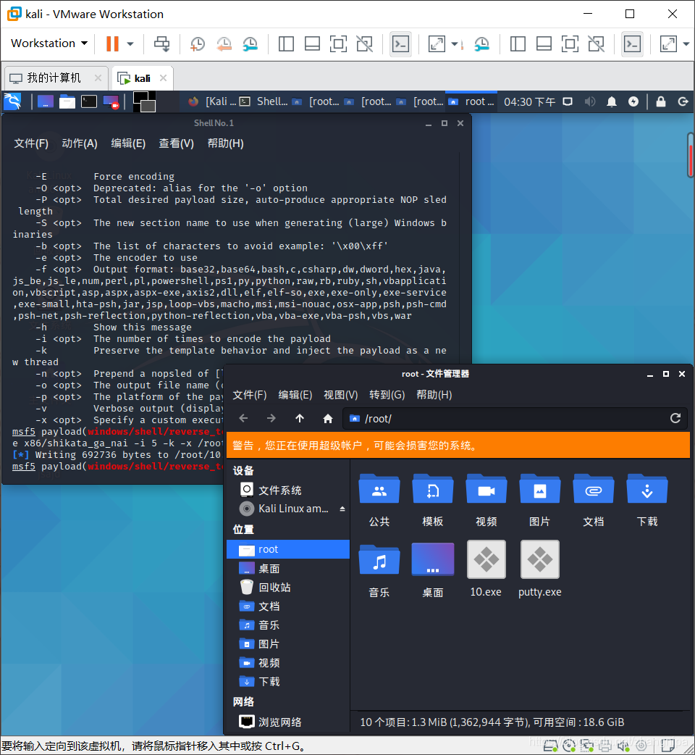The image size is (695, 755).
Task: Open 动作(A) menu in Shell No.1
Action: 80,143
